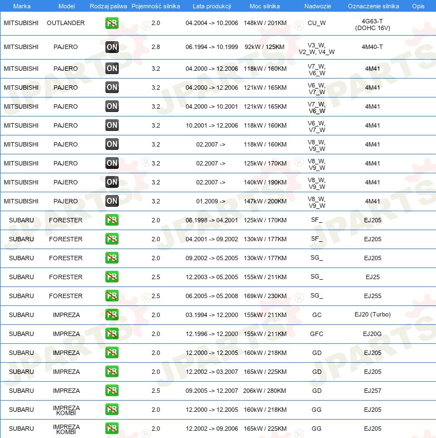
Task: Select the GFC body code
Action: (317, 334)
